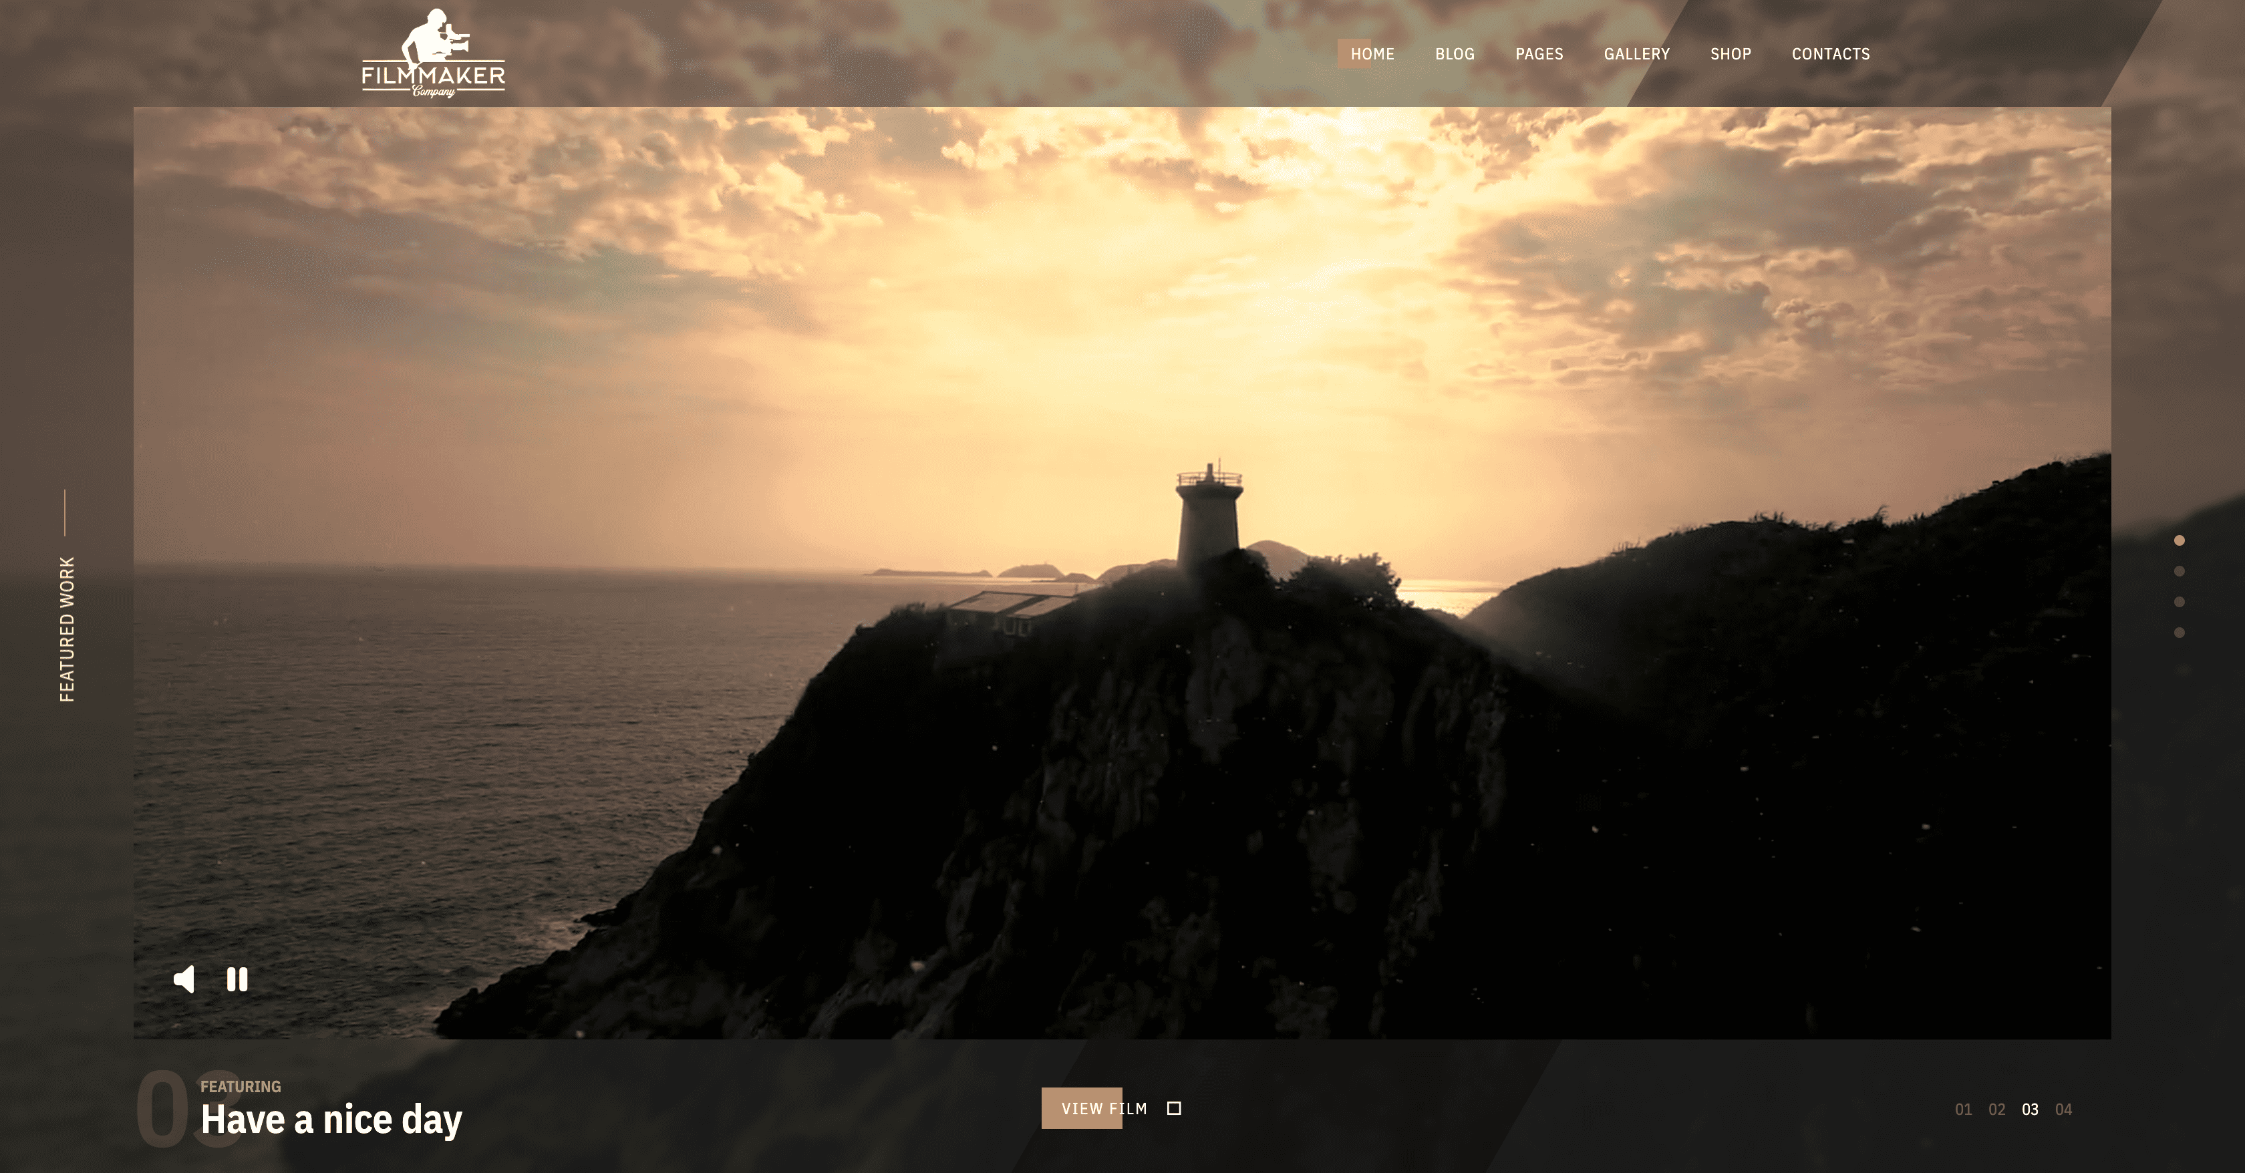Mute the video with speaker icon
2245x1173 pixels.
[x=184, y=979]
